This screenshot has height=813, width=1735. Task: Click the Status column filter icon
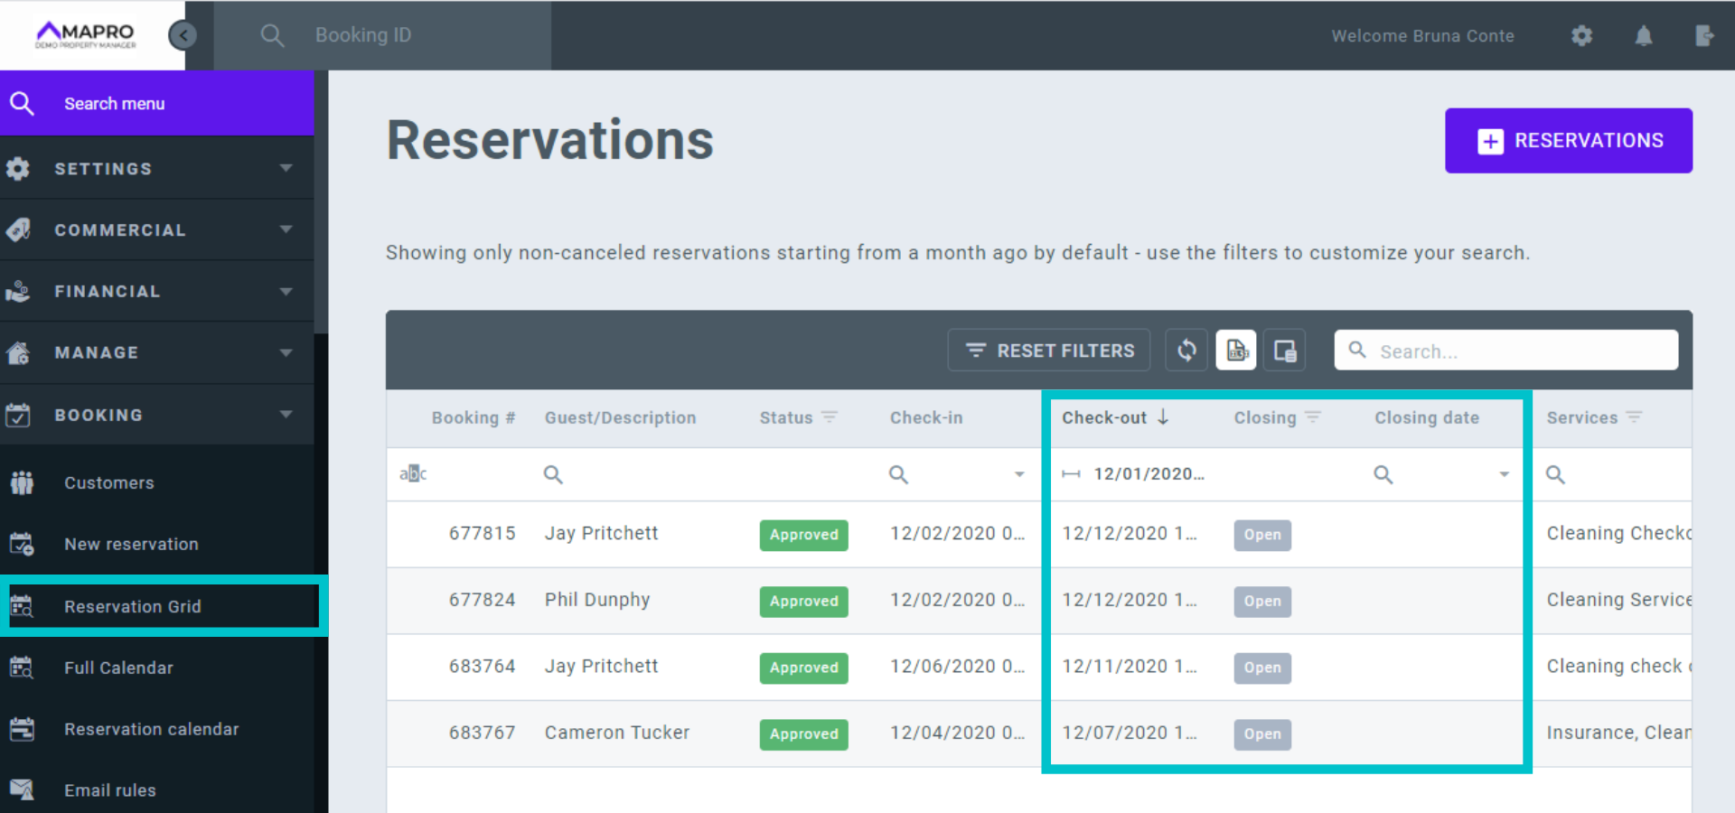coord(830,417)
